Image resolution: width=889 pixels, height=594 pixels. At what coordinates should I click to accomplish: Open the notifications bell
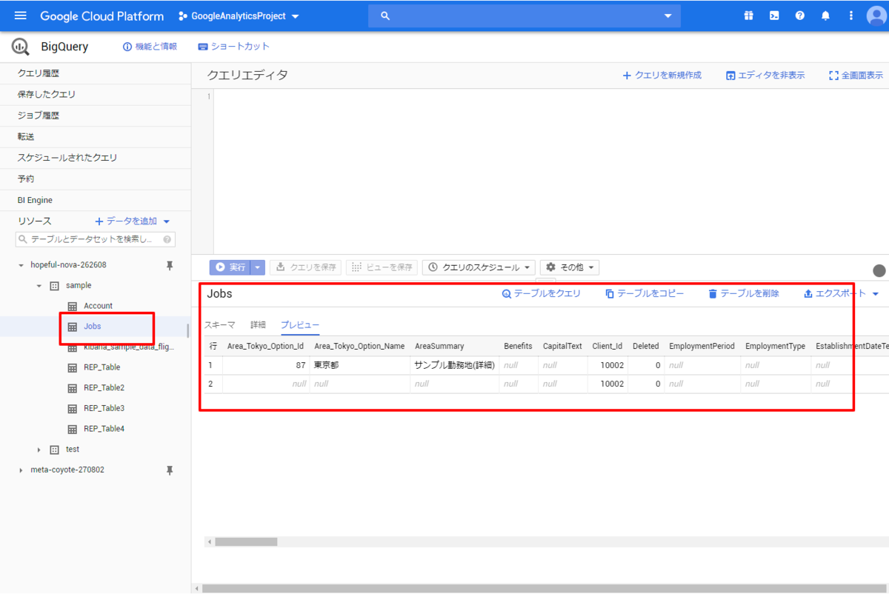coord(825,16)
